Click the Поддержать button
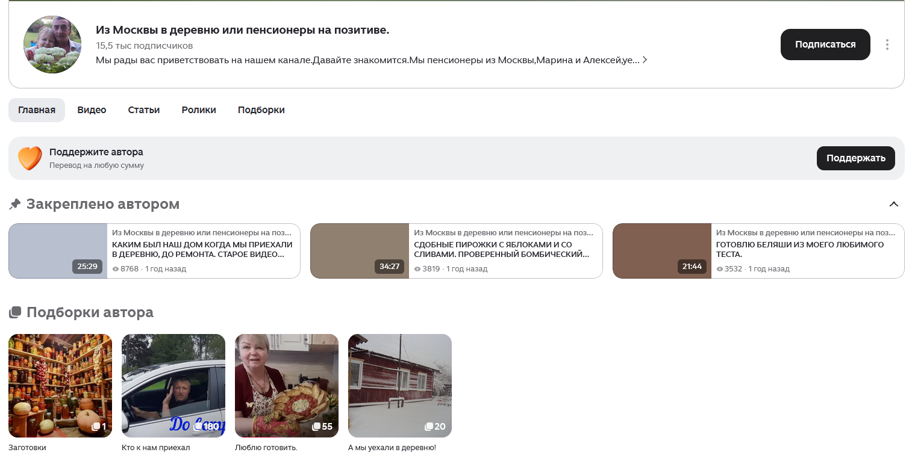The width and height of the screenshot is (912, 467). pos(855,158)
